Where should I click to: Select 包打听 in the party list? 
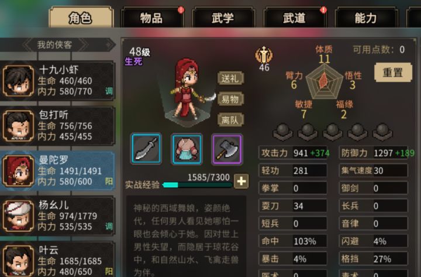coord(58,125)
